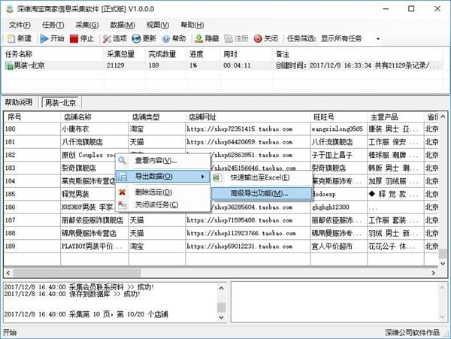
Task: Sort by 主营产品 column header
Action: [395, 117]
